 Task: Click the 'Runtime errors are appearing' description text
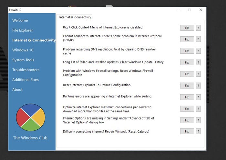point(107,96)
